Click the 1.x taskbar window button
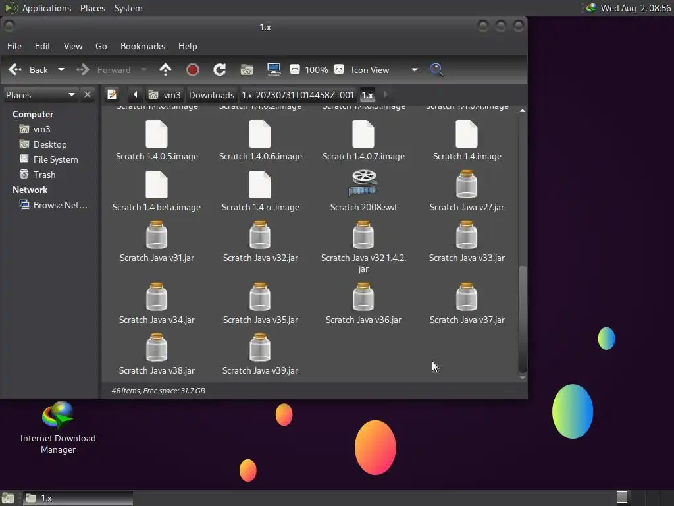The width and height of the screenshot is (674, 506). (x=78, y=498)
